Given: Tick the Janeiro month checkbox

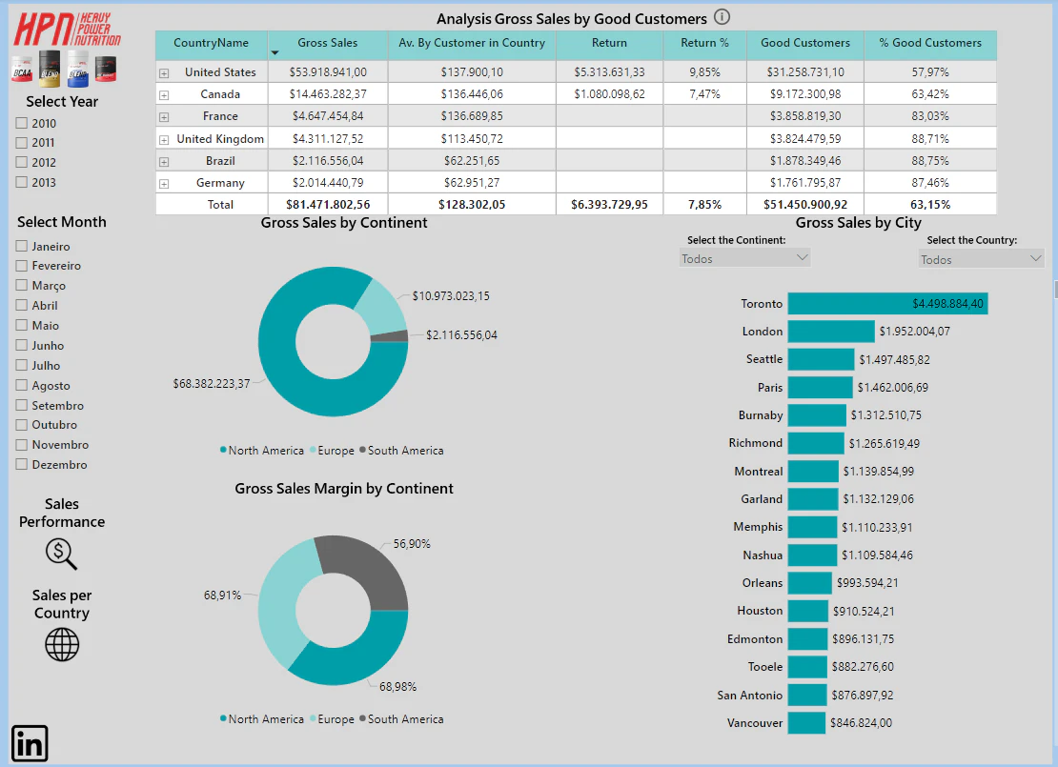Looking at the screenshot, I should point(22,246).
